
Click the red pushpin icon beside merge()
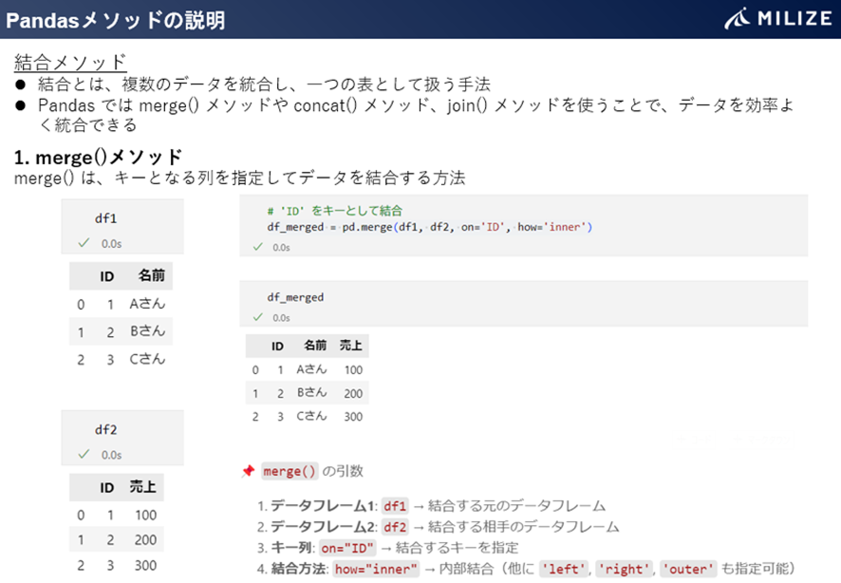pyautogui.click(x=248, y=471)
